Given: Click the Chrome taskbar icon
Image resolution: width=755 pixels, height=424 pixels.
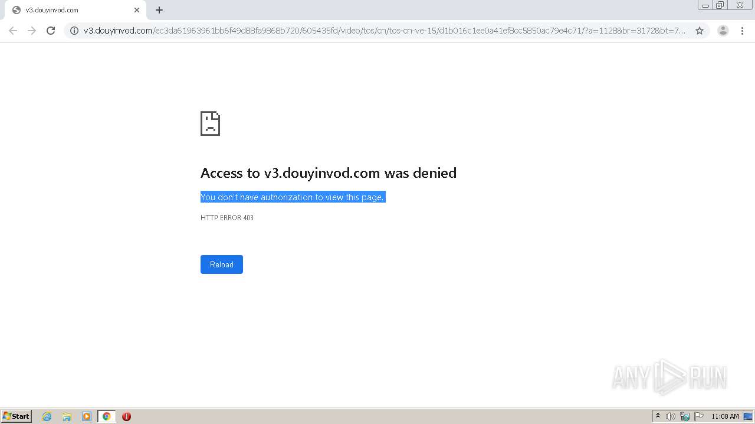Looking at the screenshot, I should tap(106, 416).
